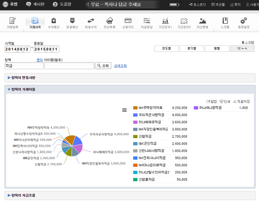Click legend text 하나난할수있어적금2

tap(154, 172)
